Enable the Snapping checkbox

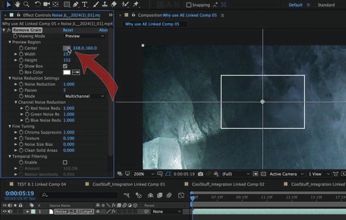pyautogui.click(x=189, y=5)
